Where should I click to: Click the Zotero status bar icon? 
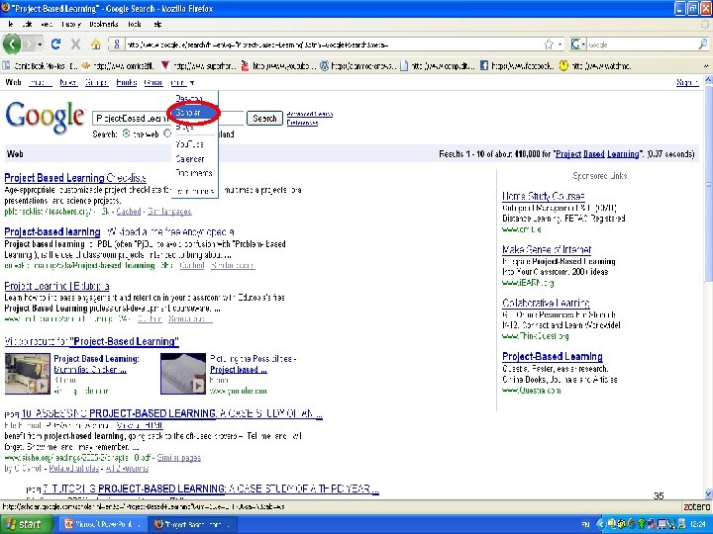696,506
